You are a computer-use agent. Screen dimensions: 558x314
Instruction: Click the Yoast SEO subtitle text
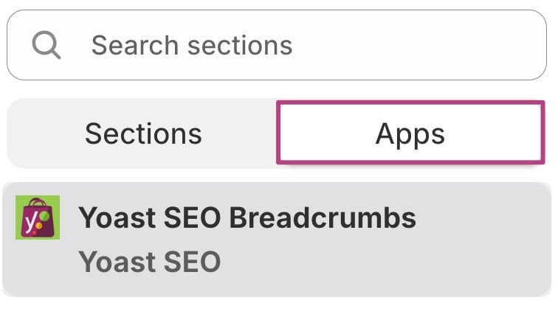pyautogui.click(x=149, y=262)
